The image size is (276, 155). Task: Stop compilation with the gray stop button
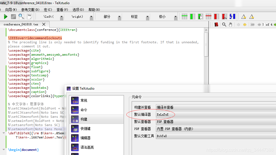pyautogui.click(x=13, y=17)
